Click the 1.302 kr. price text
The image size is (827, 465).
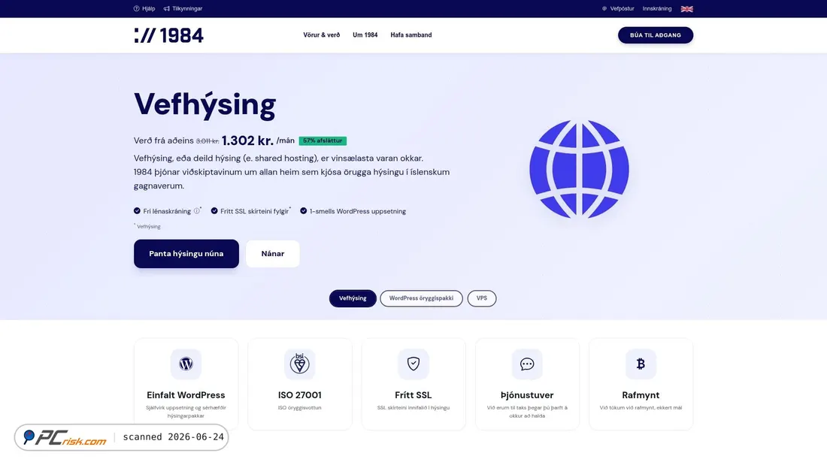pos(247,140)
